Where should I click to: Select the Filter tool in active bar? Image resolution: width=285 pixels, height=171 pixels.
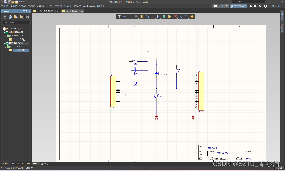(x=119, y=17)
